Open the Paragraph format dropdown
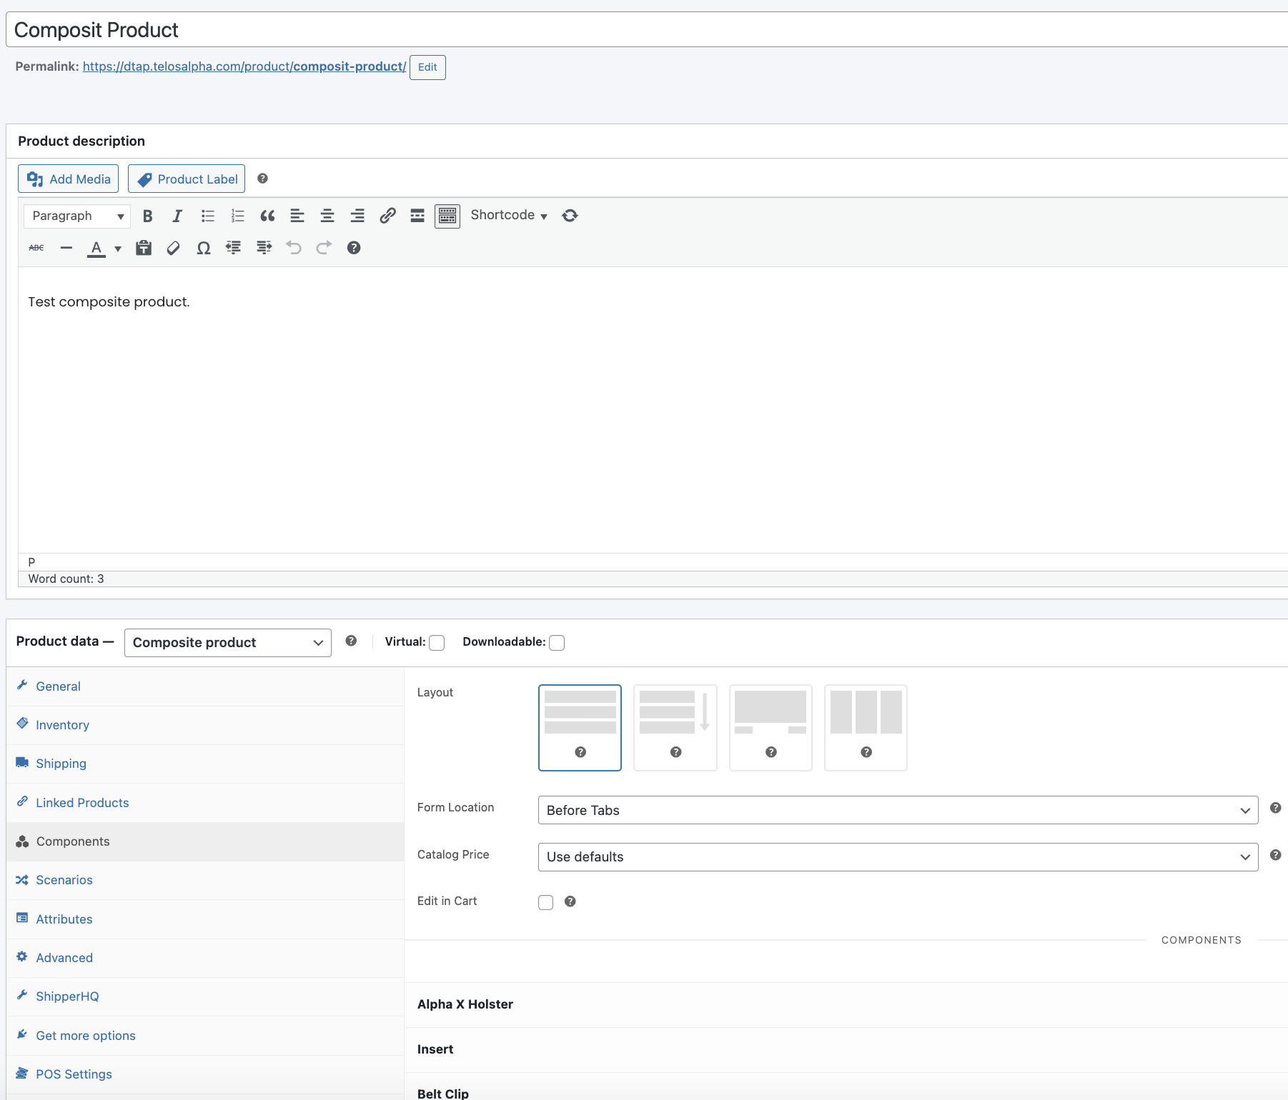This screenshot has width=1288, height=1100. 77,216
